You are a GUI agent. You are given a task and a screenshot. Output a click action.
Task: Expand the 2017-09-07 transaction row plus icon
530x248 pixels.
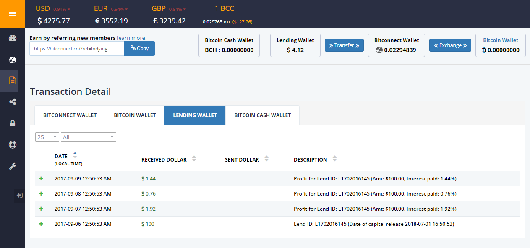point(41,209)
